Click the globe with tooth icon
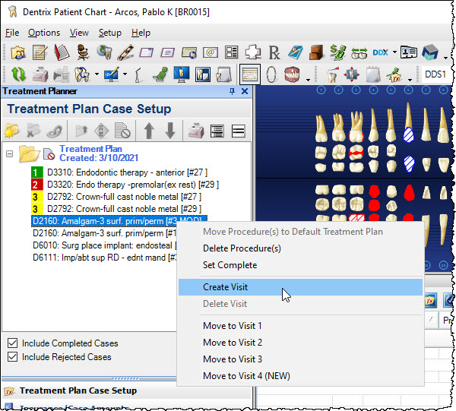This screenshot has height=411, width=456. [x=105, y=52]
